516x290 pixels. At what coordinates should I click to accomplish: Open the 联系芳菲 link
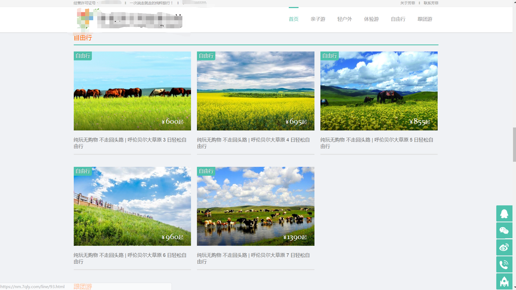[x=431, y=3]
